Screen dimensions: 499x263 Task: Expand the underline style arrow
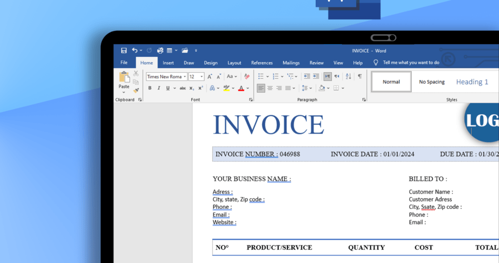point(174,88)
